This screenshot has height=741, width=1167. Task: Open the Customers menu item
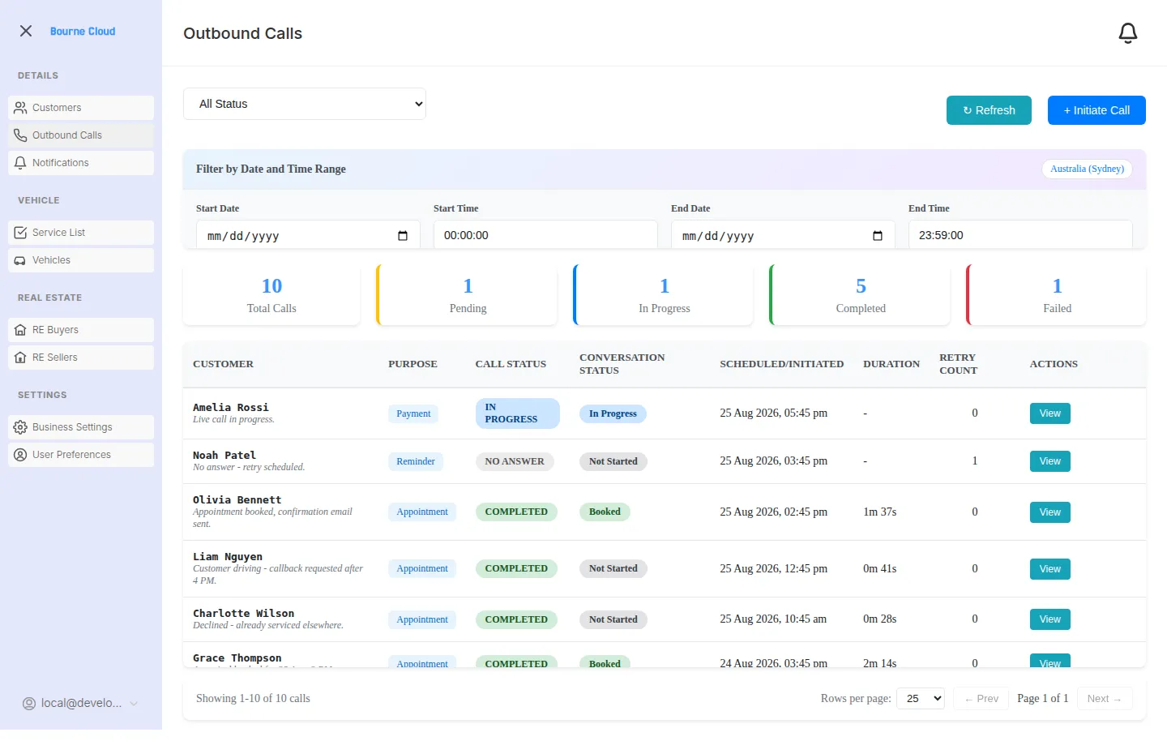point(81,108)
